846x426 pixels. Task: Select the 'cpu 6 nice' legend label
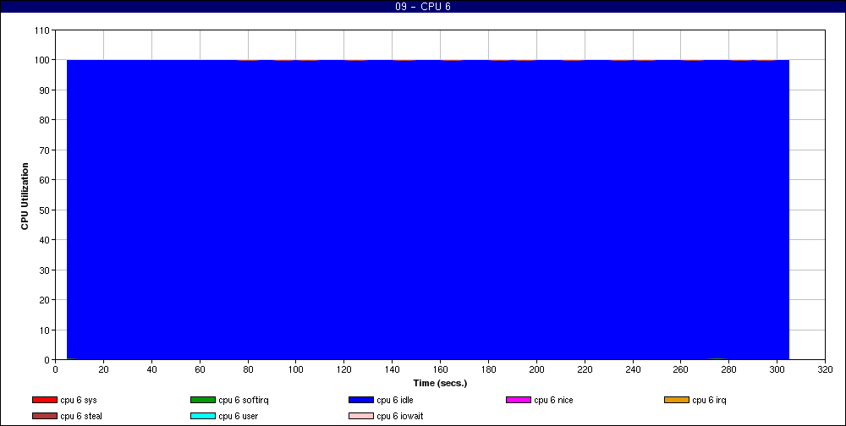click(553, 400)
